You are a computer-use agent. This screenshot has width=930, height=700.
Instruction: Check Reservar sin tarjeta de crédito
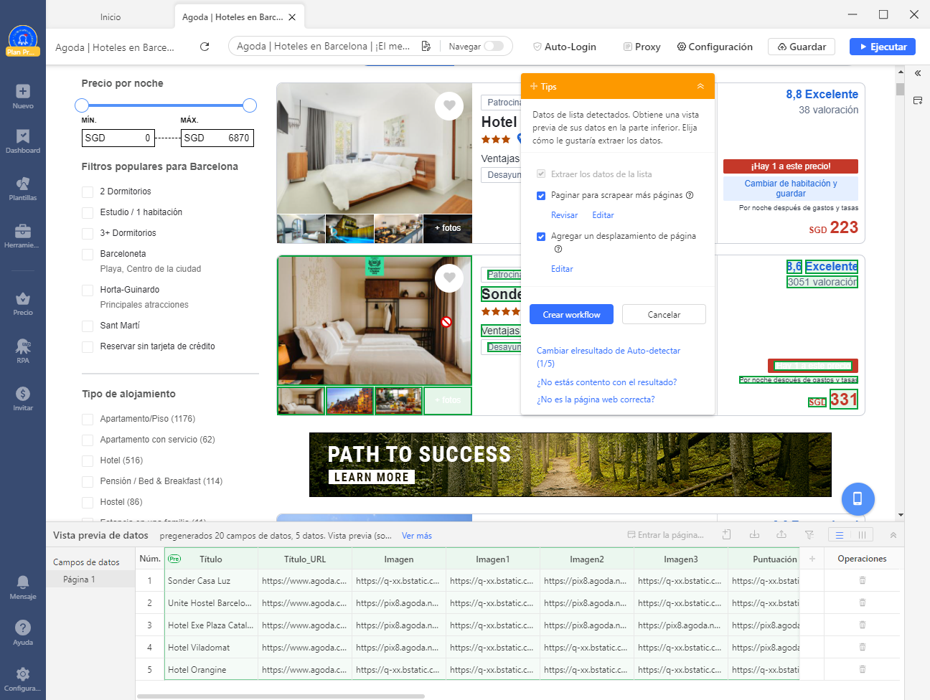[x=88, y=346]
